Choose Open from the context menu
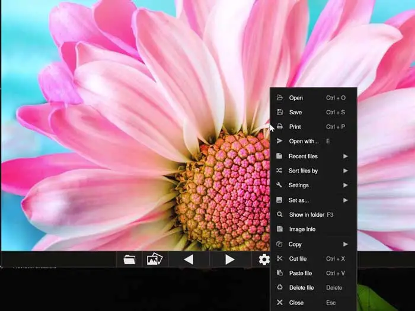Viewport: 415px width, 311px height. pos(314,98)
